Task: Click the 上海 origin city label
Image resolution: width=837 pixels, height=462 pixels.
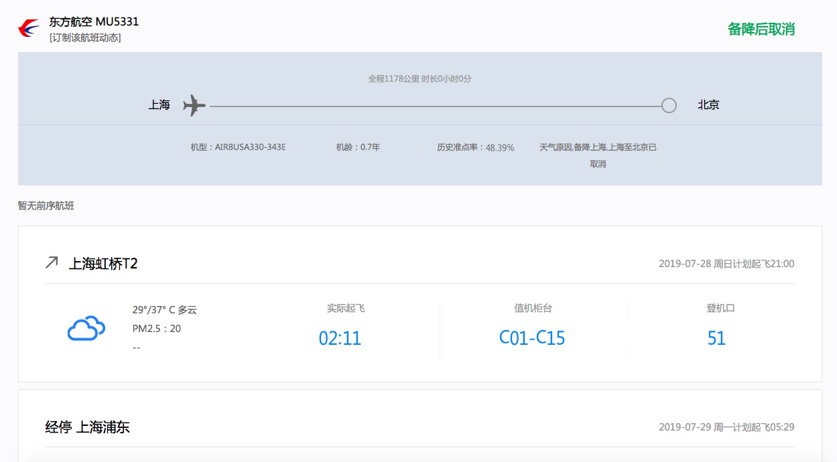Action: point(159,105)
